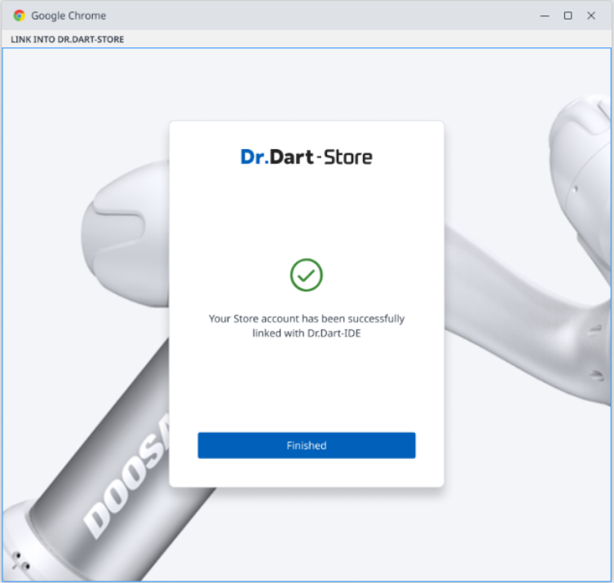Select the 'LINK INTO DR.DART-STORE' heading text
The image size is (614, 583).
[x=68, y=39]
